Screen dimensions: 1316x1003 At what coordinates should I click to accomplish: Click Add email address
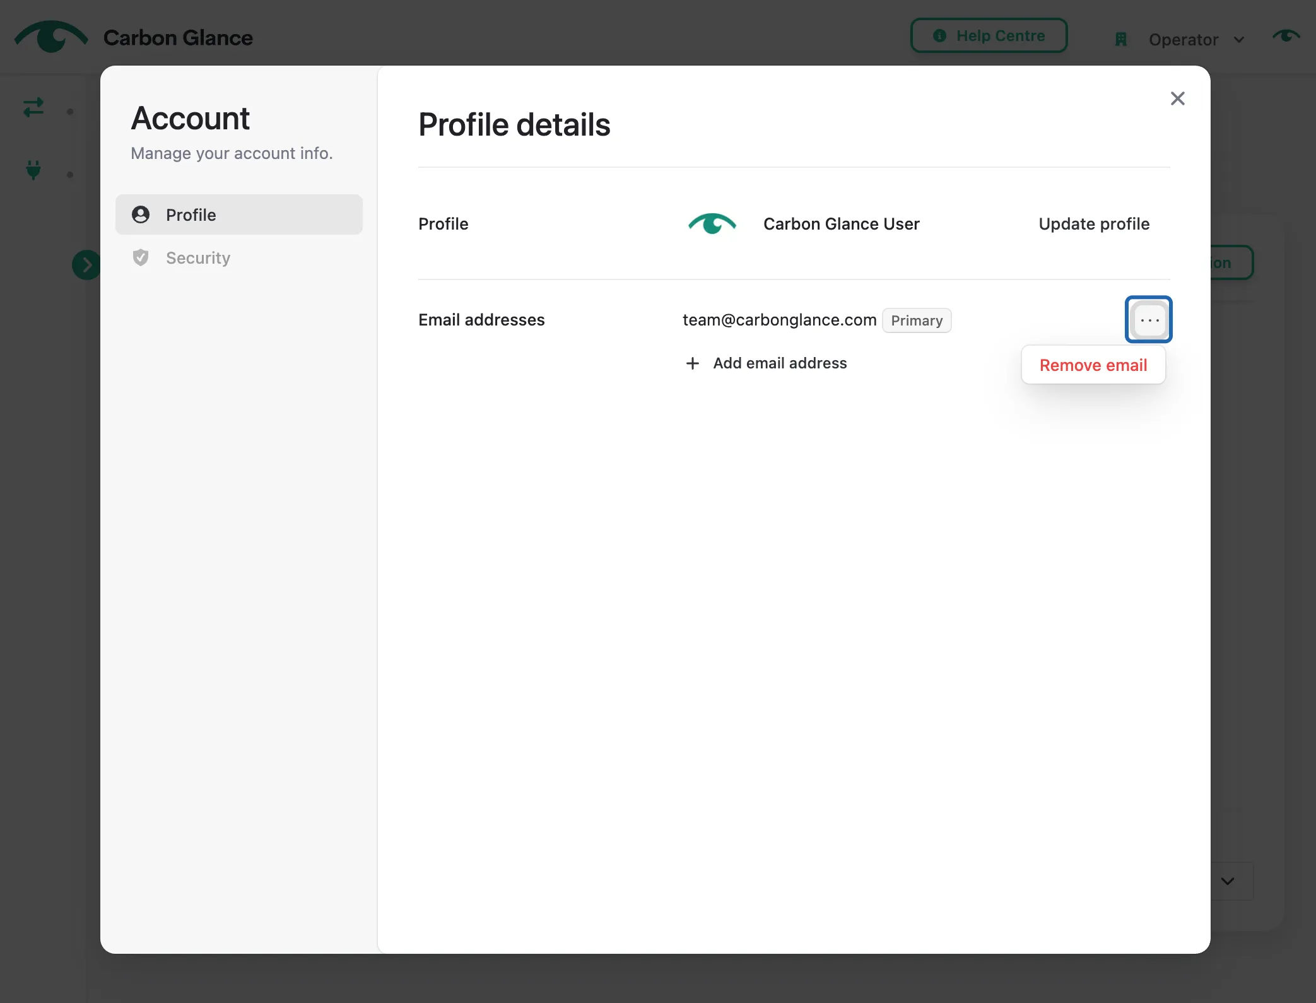[767, 363]
